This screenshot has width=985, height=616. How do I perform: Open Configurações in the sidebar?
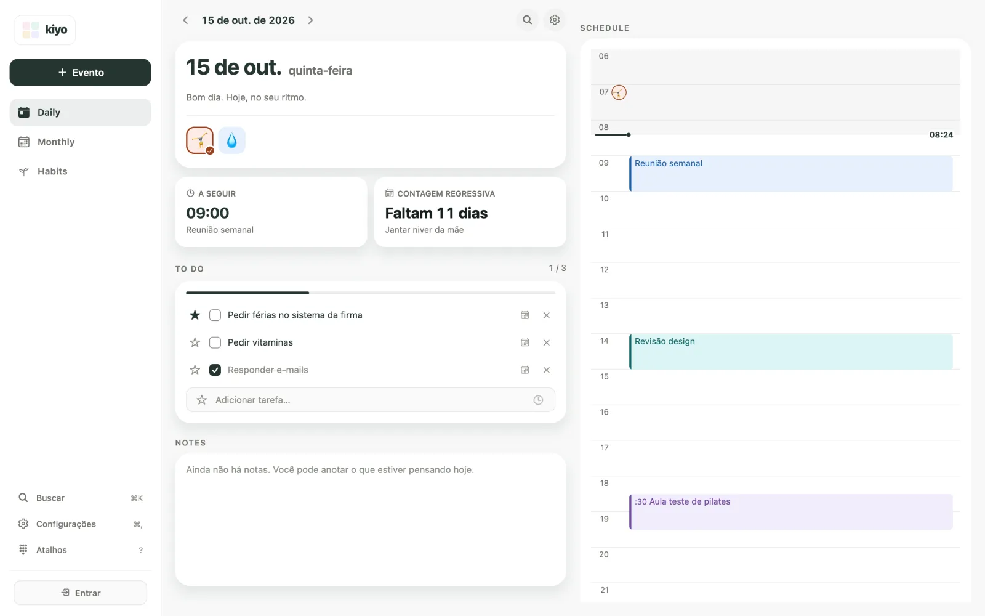click(x=80, y=524)
